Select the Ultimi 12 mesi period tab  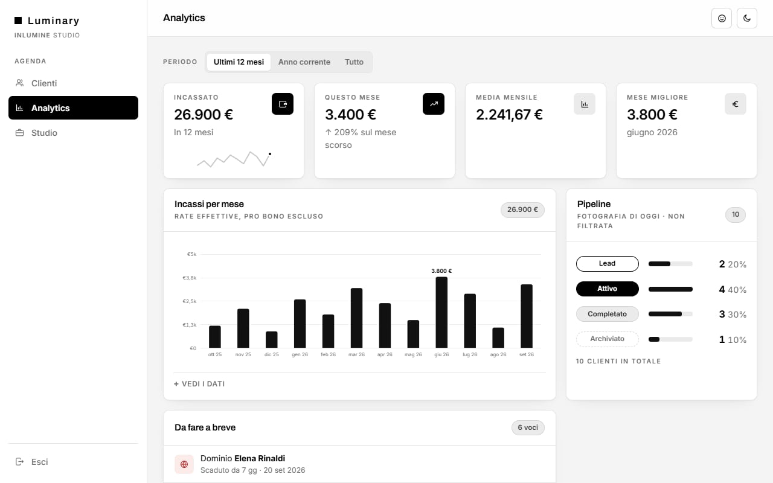239,62
